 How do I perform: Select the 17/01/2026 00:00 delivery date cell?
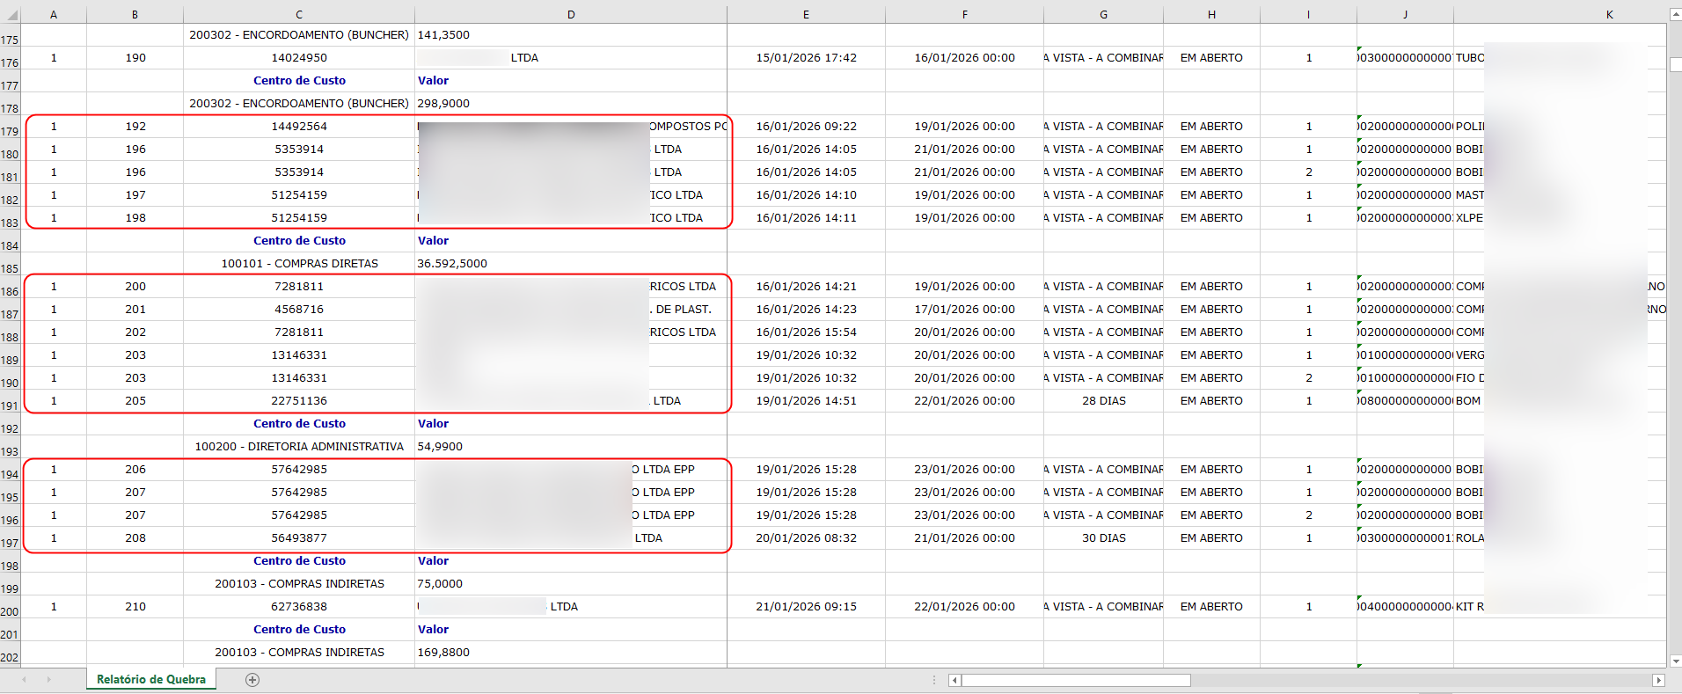point(964,310)
